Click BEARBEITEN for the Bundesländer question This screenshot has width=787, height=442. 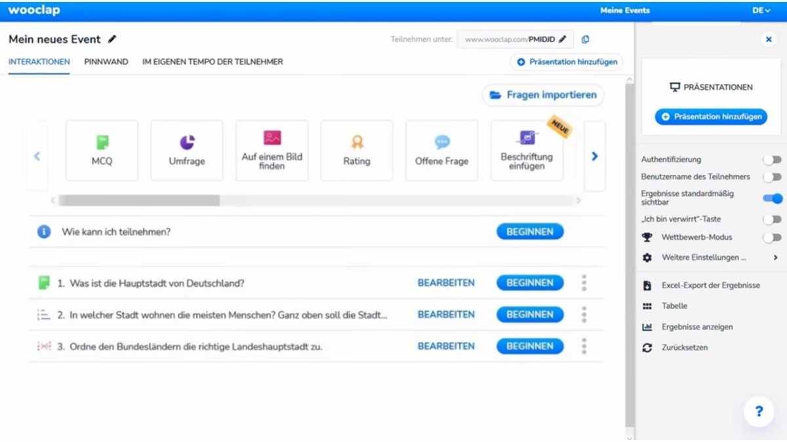pyautogui.click(x=446, y=346)
